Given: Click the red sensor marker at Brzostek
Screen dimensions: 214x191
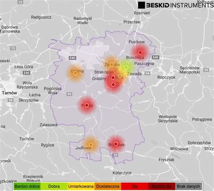Looking at the screenshot, I should (x=116, y=144).
